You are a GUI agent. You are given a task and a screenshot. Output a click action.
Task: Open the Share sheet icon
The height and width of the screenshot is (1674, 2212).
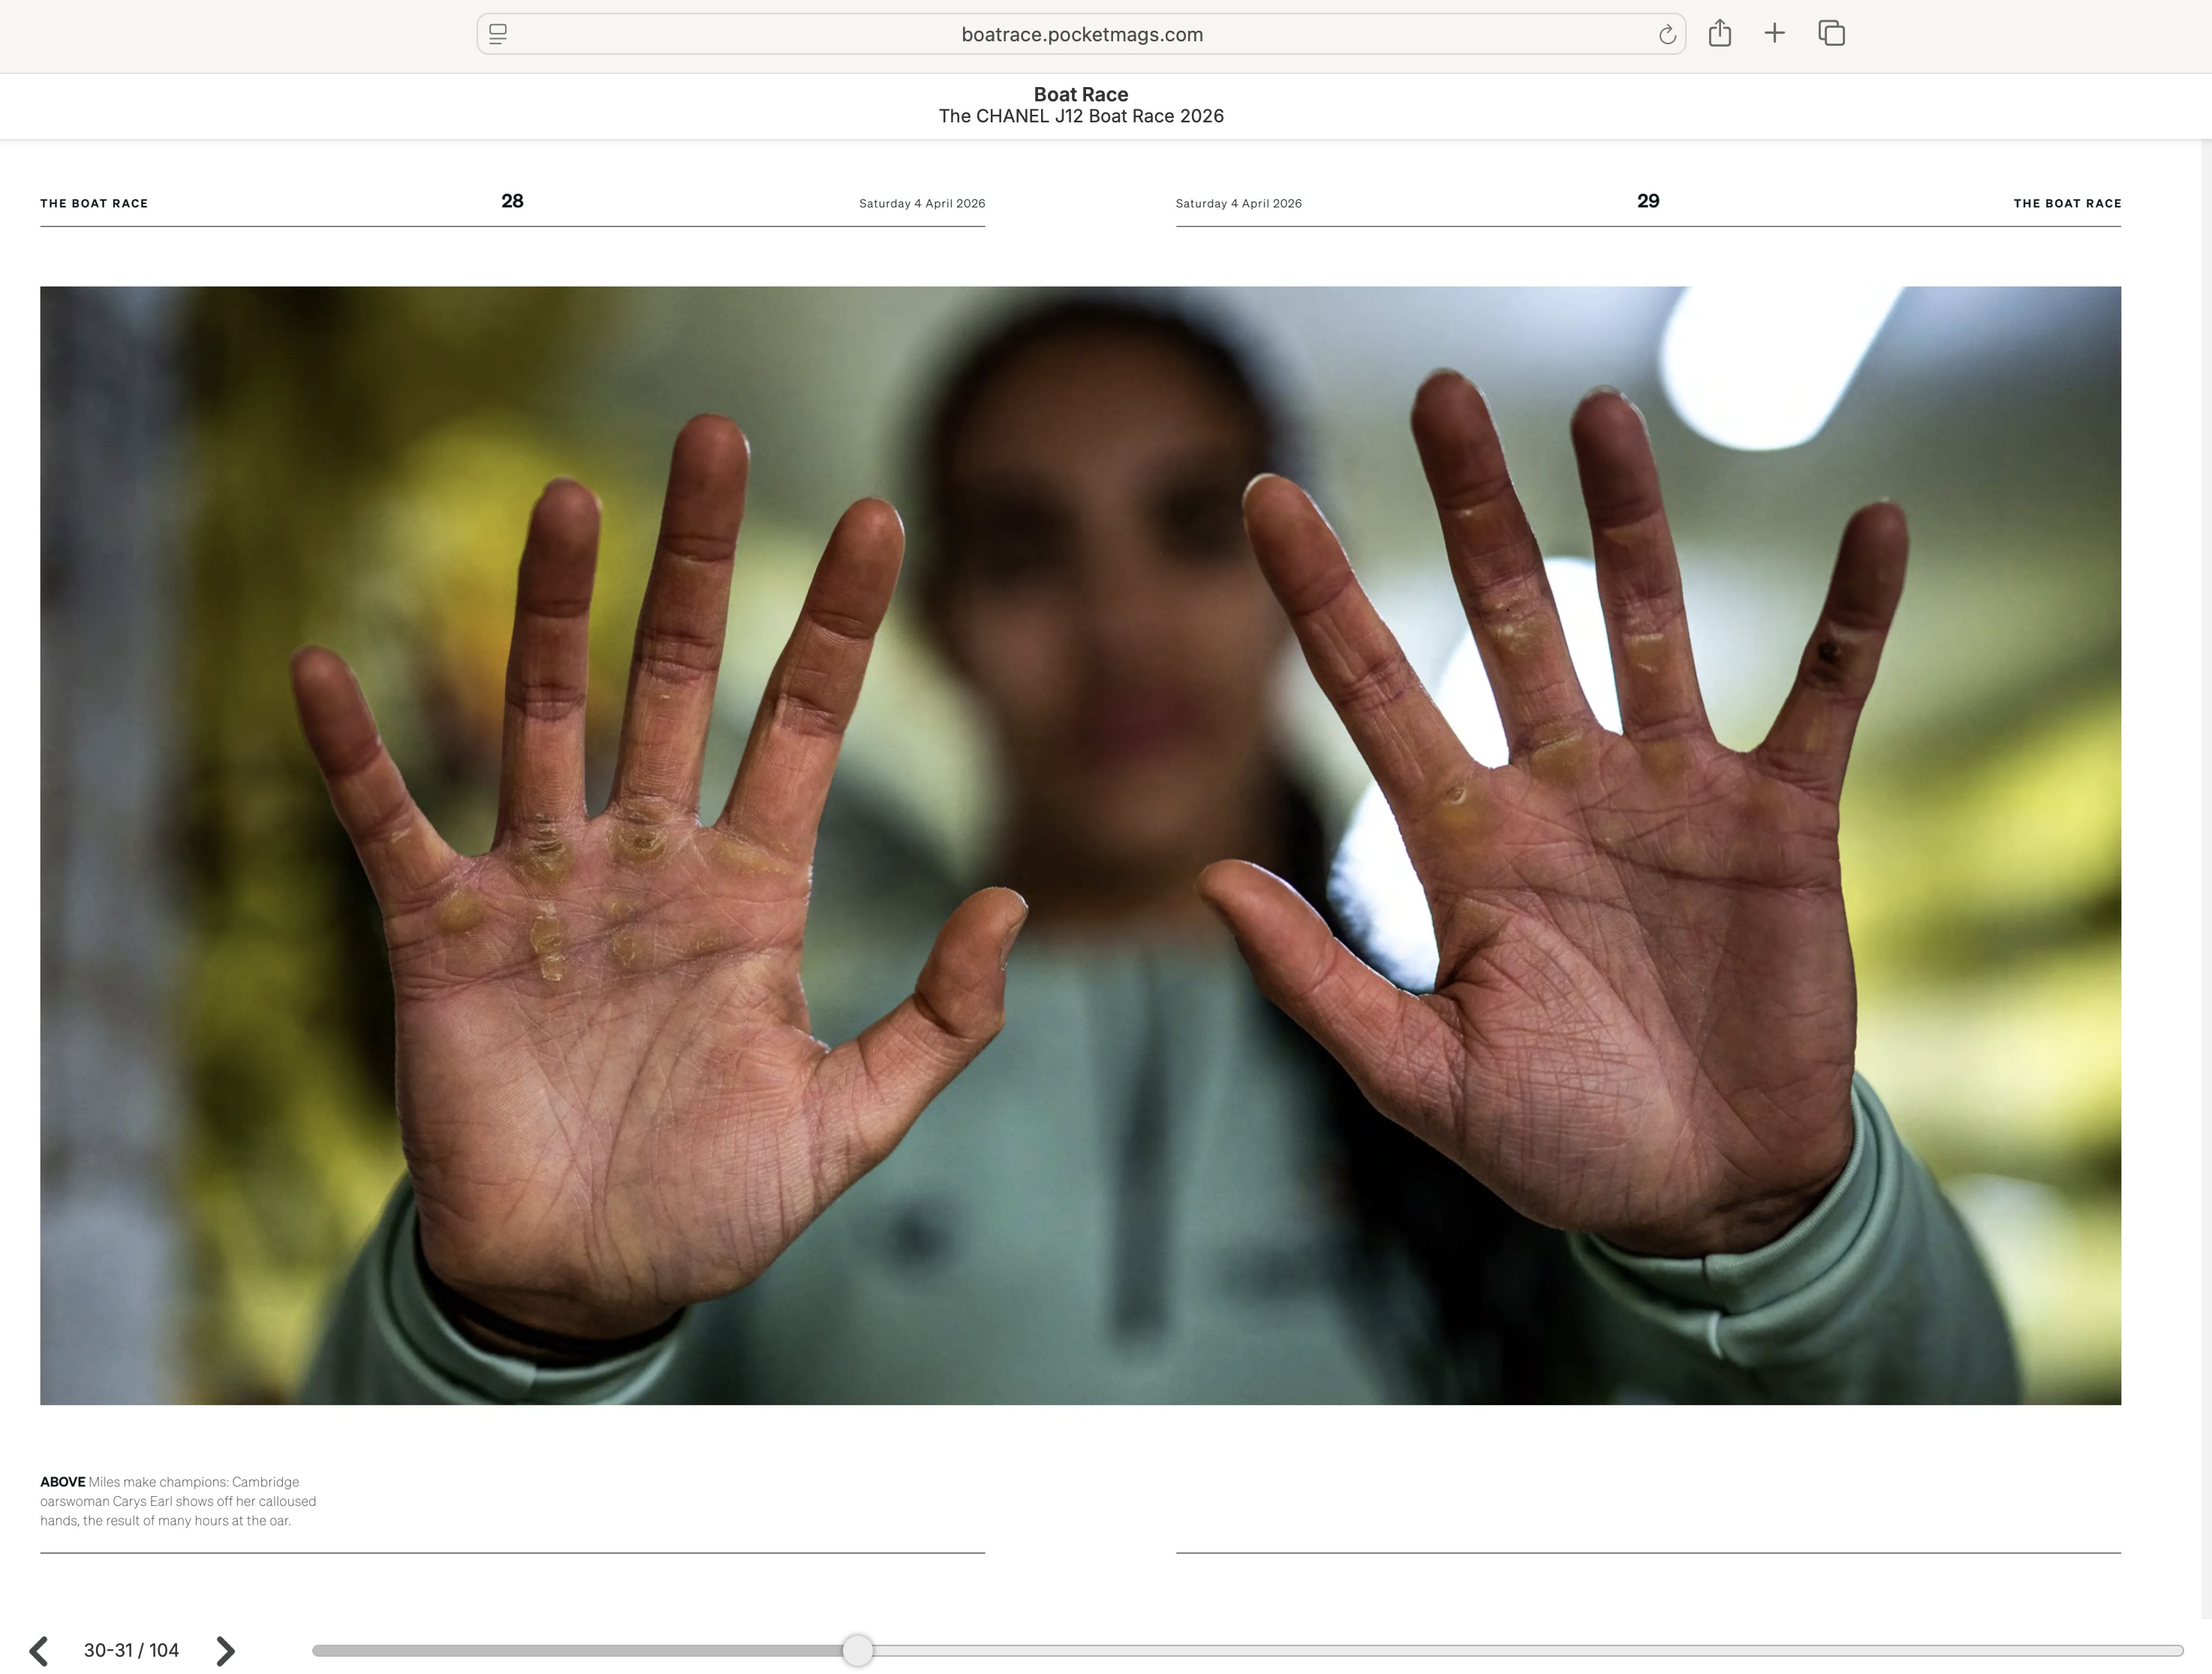pos(1719,34)
